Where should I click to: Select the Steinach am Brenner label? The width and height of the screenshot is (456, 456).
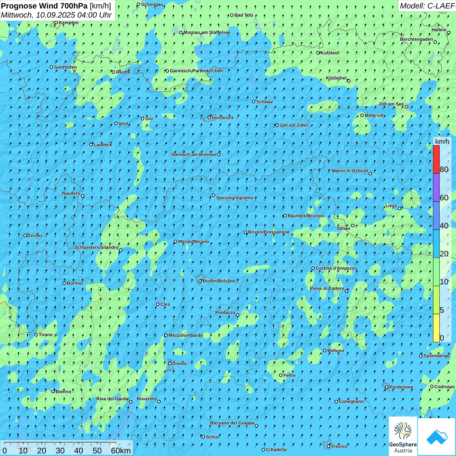click(x=194, y=154)
